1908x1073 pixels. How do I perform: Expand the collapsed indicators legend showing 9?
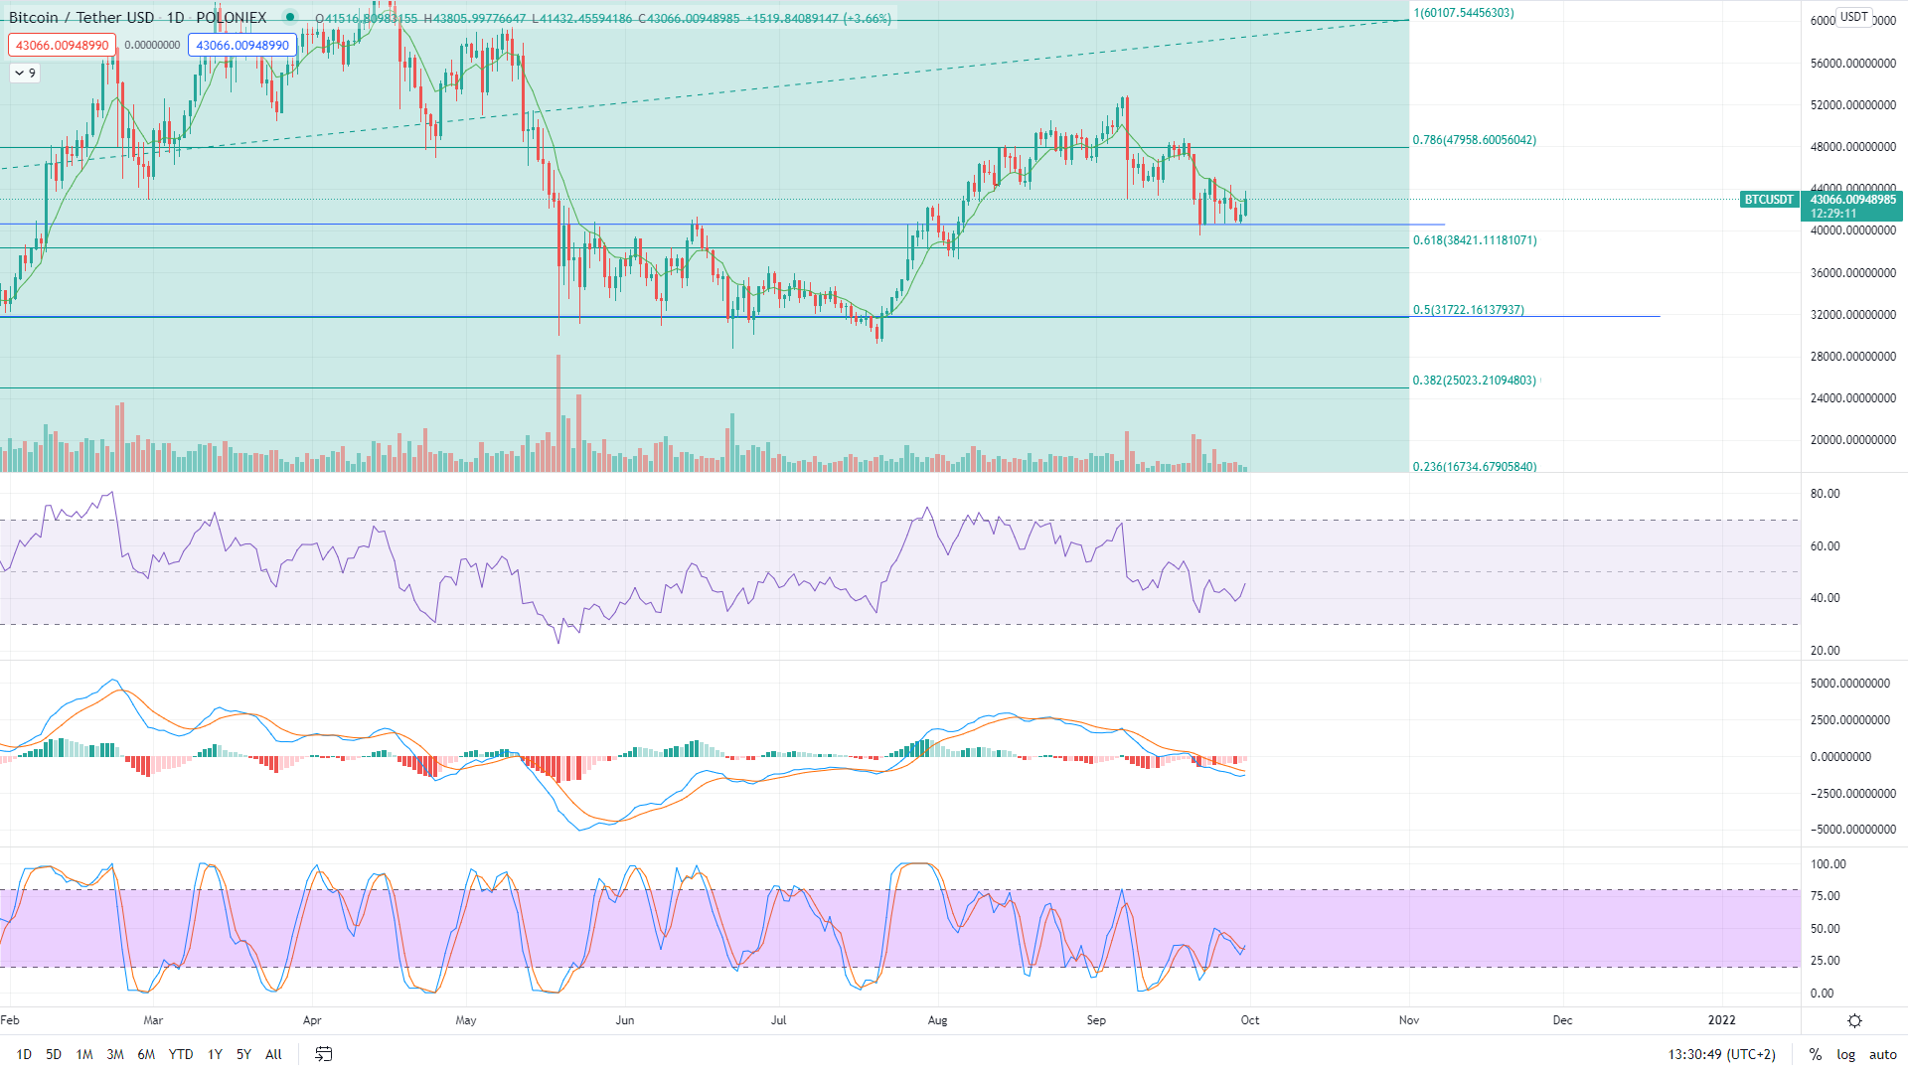pos(25,73)
